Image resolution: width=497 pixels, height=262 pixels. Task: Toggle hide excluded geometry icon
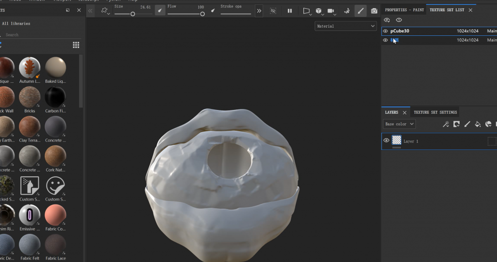[273, 11]
